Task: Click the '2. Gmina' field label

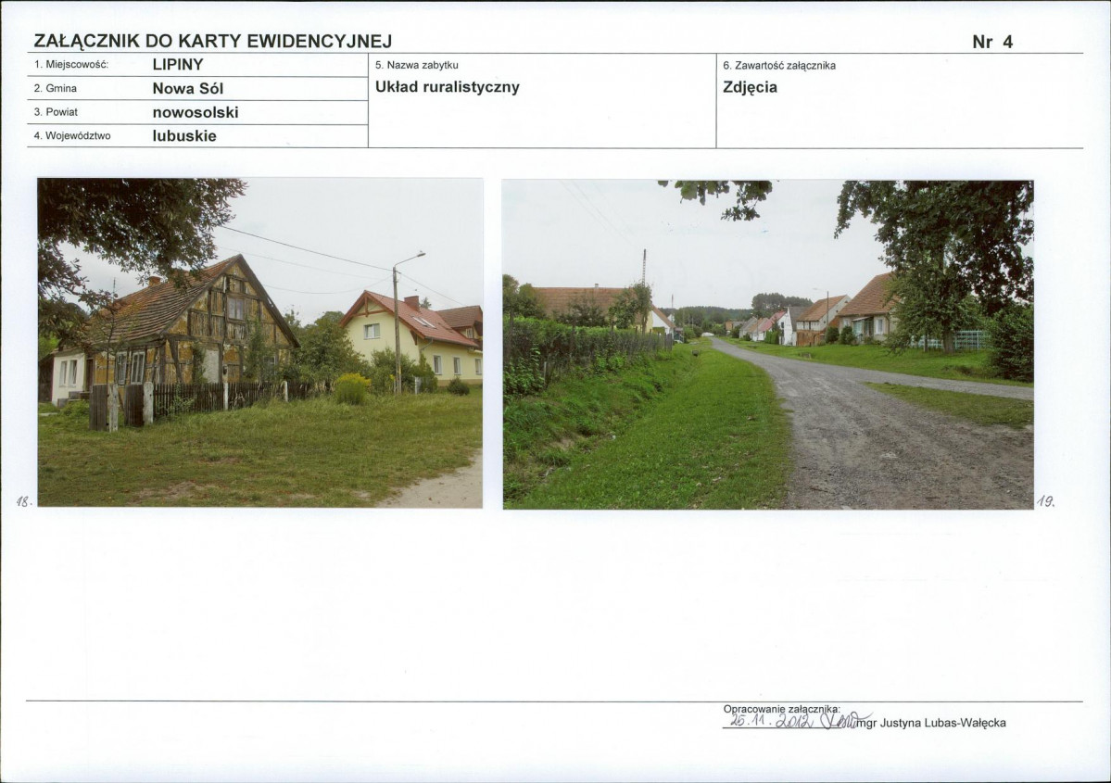Action: point(56,89)
